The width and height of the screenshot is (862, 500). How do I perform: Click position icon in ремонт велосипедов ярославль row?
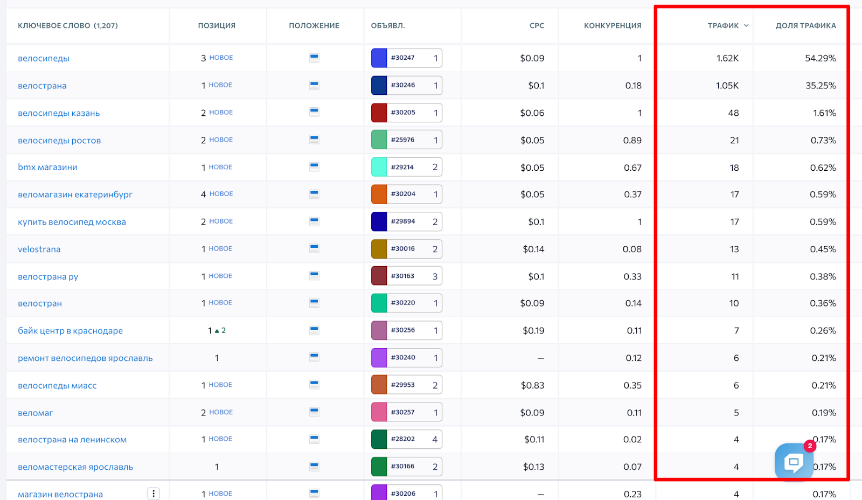[314, 357]
